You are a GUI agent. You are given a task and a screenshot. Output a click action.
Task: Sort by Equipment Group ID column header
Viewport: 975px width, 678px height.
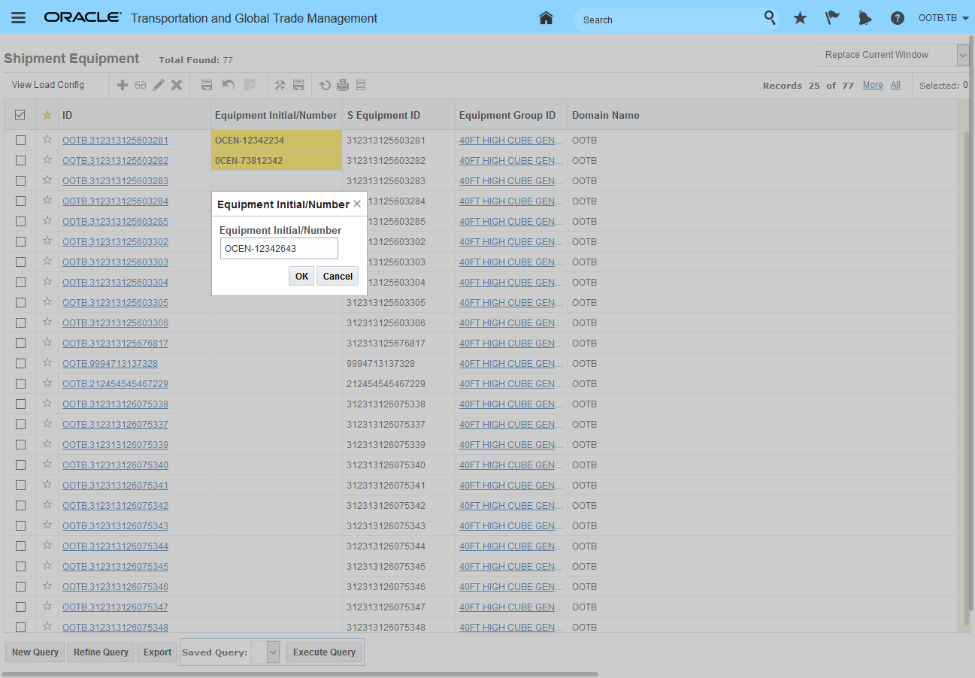[507, 115]
